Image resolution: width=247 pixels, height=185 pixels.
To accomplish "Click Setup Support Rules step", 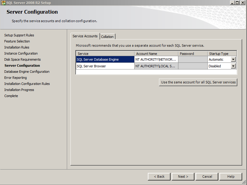I will [19, 35].
